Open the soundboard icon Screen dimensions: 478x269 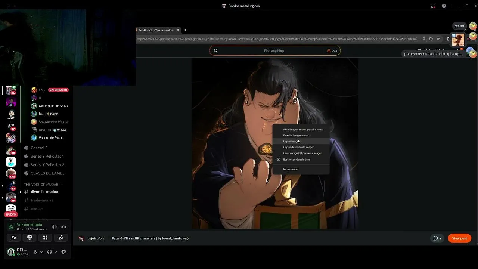[61, 238]
